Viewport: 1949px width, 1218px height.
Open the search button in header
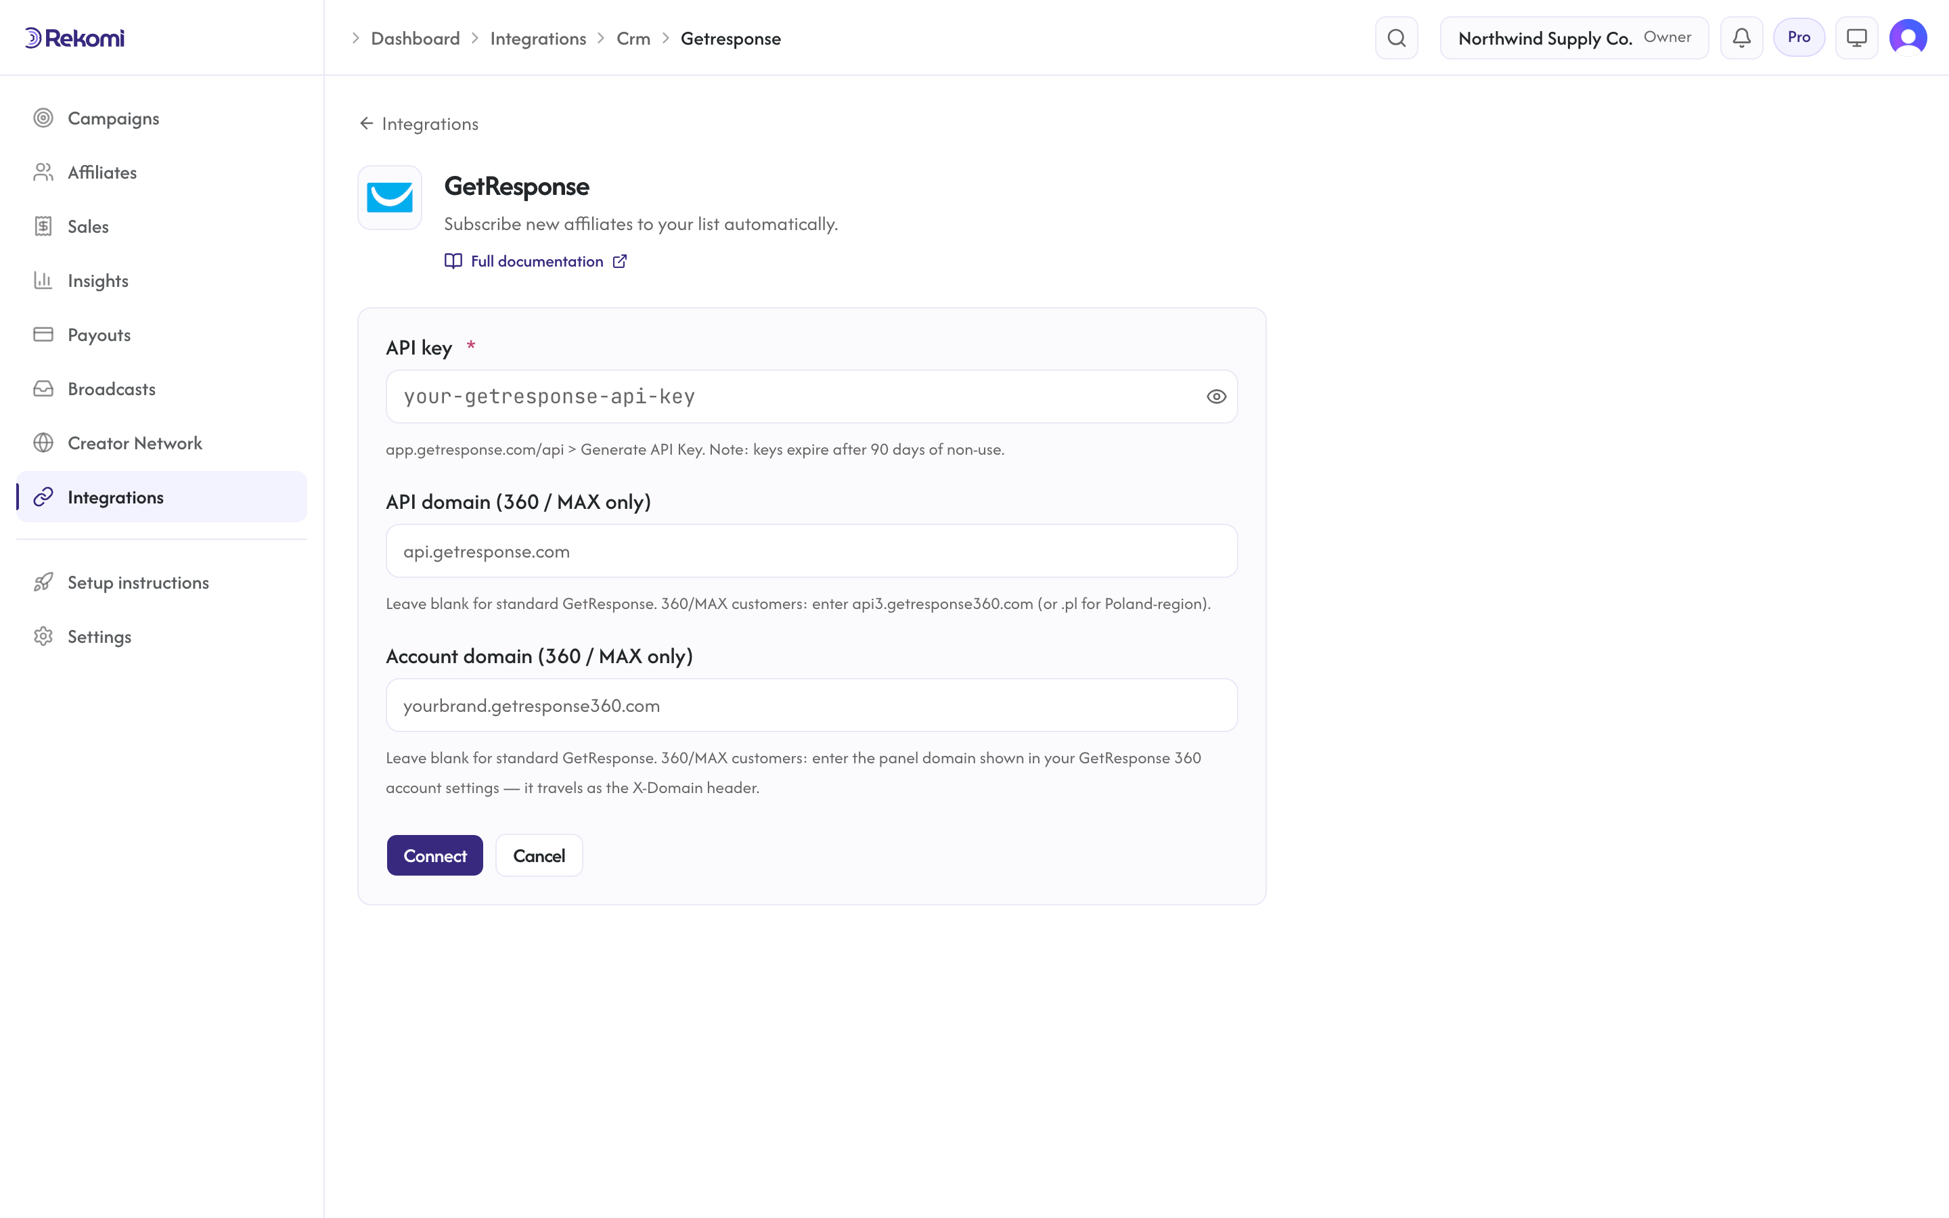tap(1397, 38)
